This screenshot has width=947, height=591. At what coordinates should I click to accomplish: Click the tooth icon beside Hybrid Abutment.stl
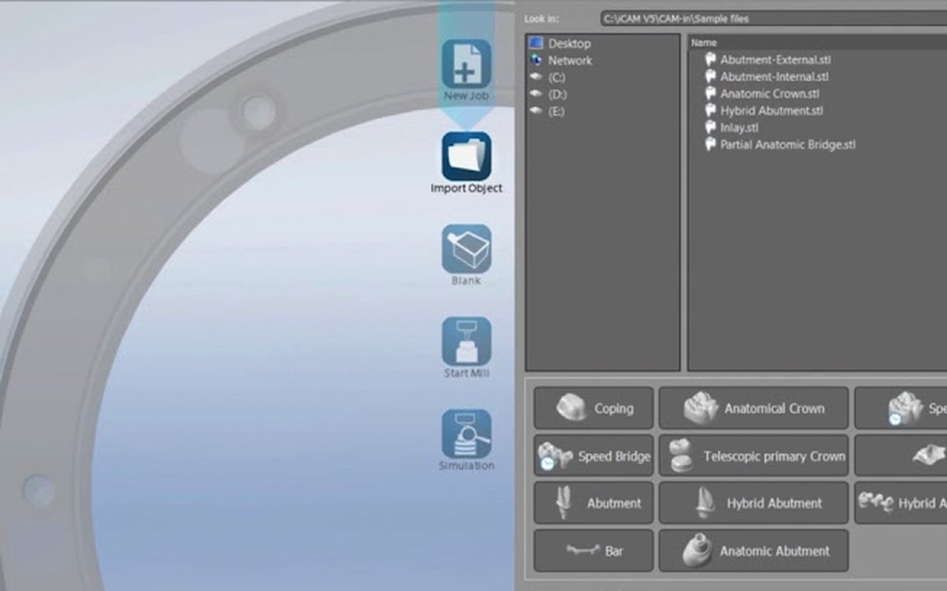click(x=709, y=110)
